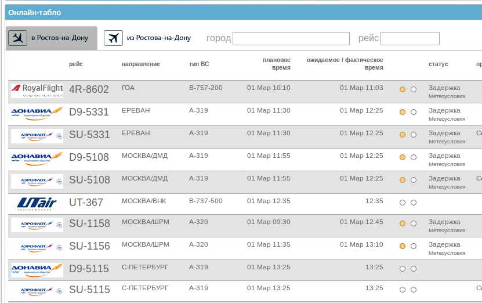Image resolution: width=482 pixels, height=303 pixels.
Task: Click the 'статус' column header
Action: (x=438, y=64)
